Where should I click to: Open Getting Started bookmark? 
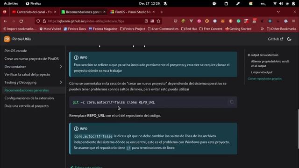(x=238, y=29)
